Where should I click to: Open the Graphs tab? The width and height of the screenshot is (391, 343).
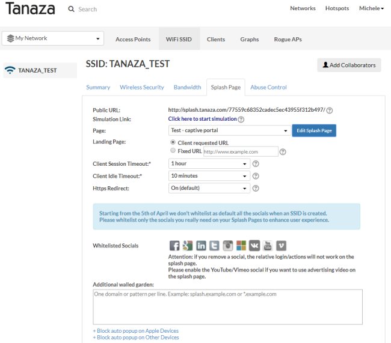(x=250, y=40)
